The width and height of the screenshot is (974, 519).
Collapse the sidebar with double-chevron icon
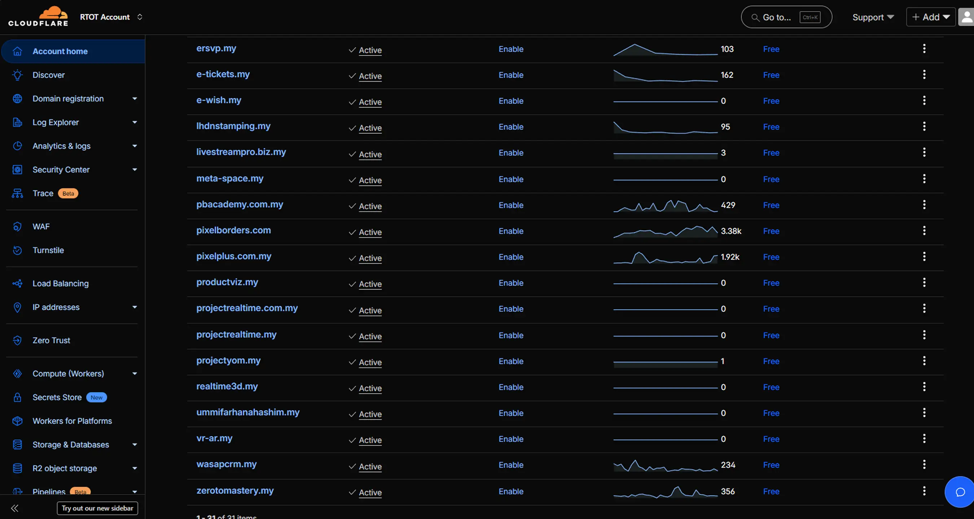coord(15,508)
